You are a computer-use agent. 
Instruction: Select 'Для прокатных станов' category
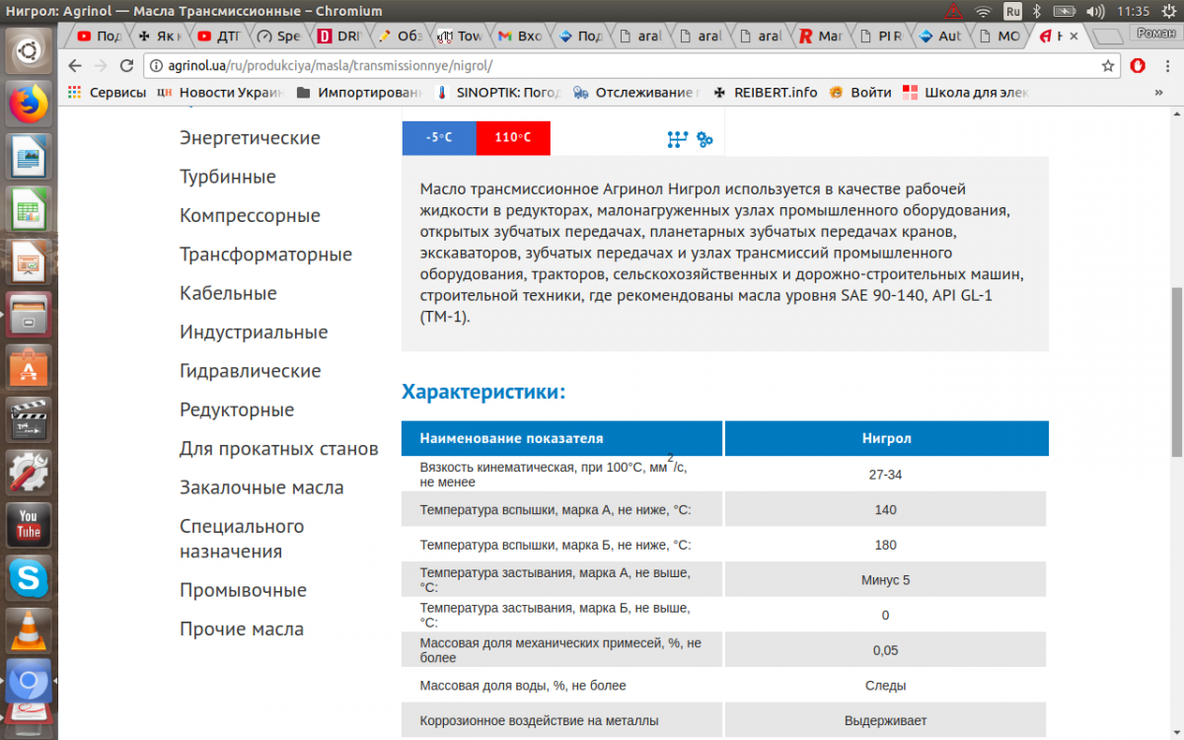tap(278, 449)
